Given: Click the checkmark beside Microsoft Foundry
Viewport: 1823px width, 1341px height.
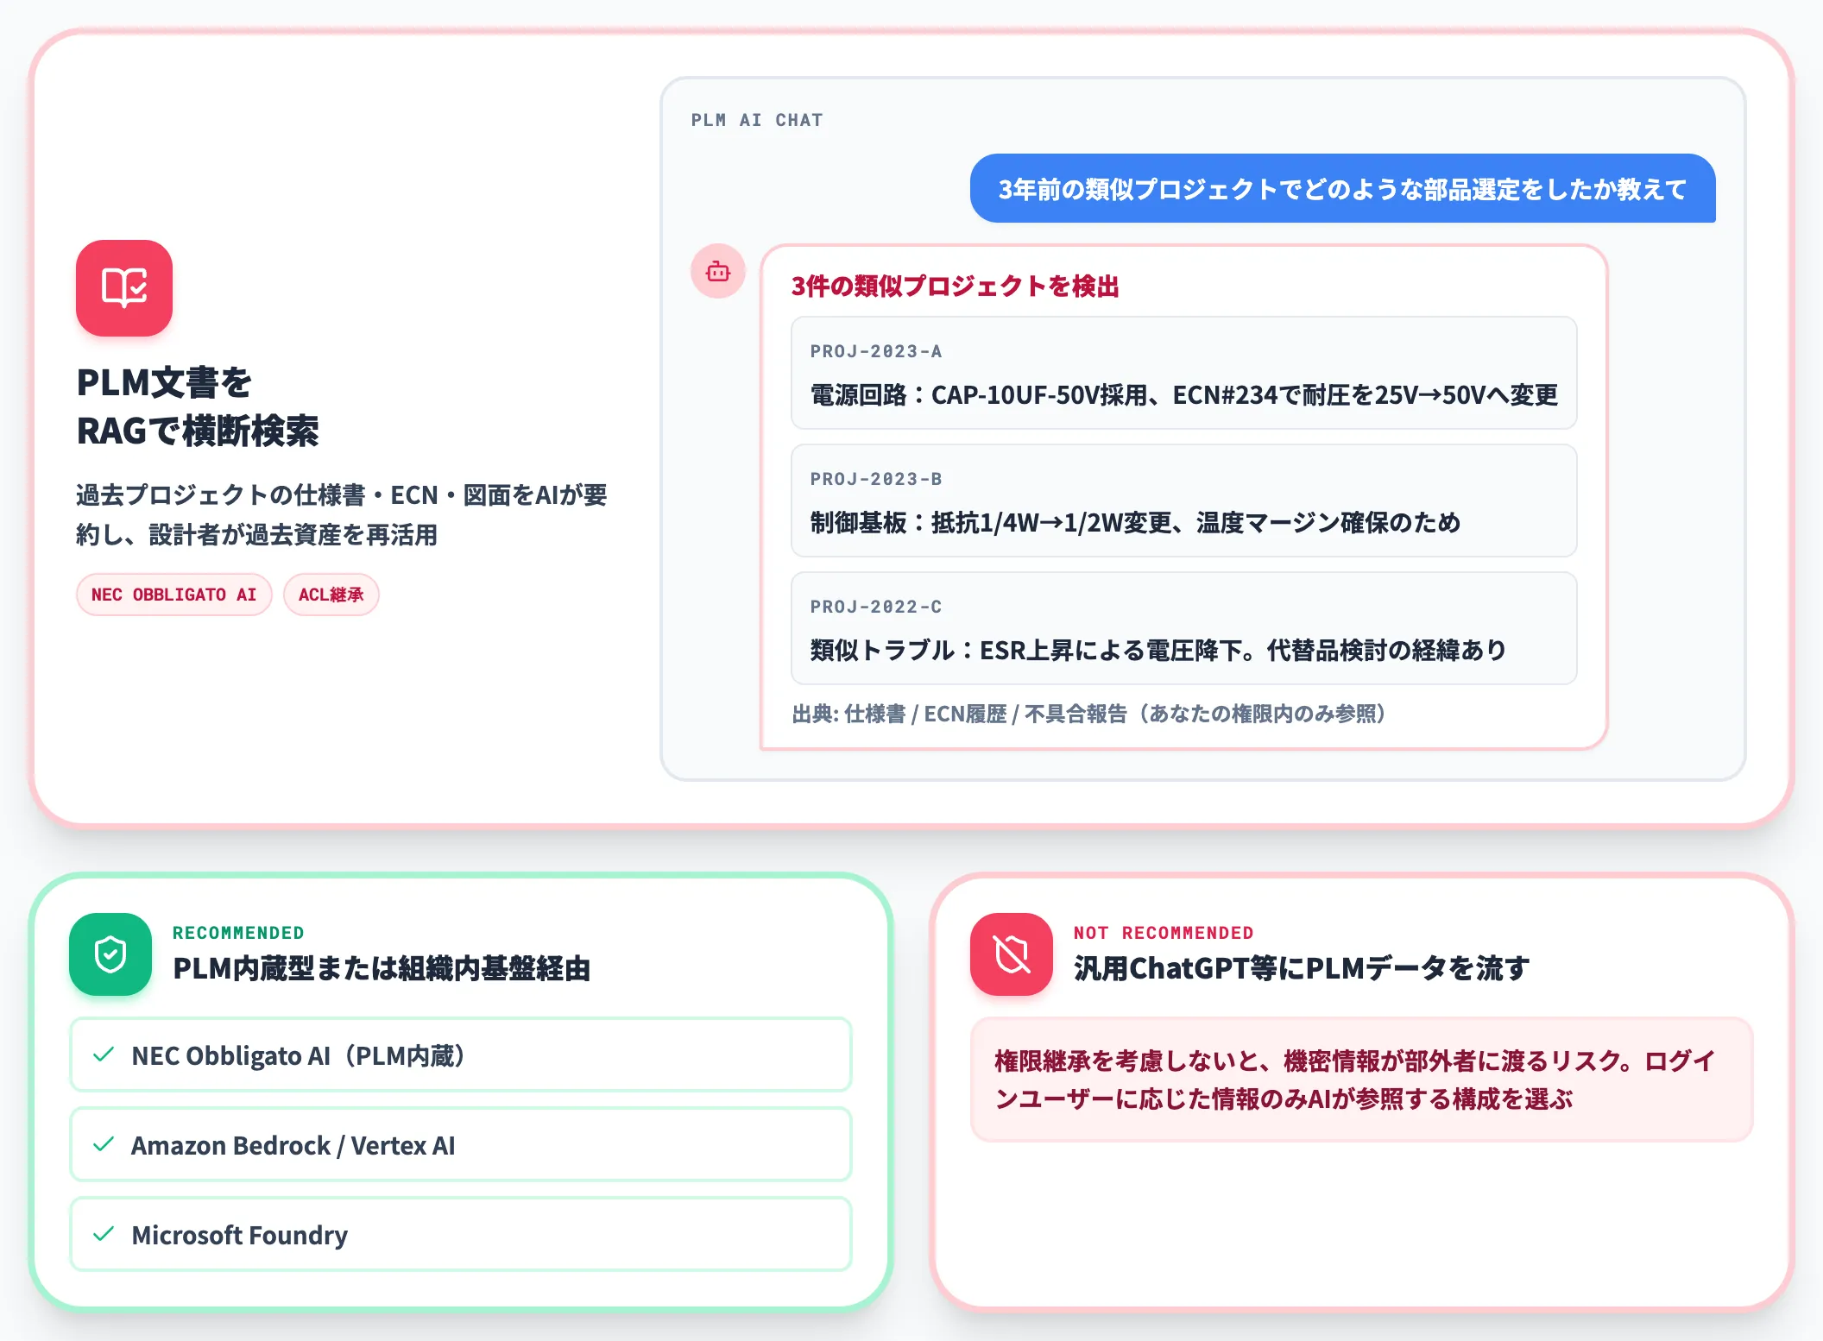Looking at the screenshot, I should pos(104,1234).
